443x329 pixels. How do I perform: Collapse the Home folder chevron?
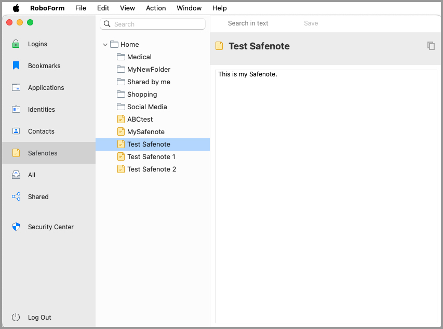[105, 45]
